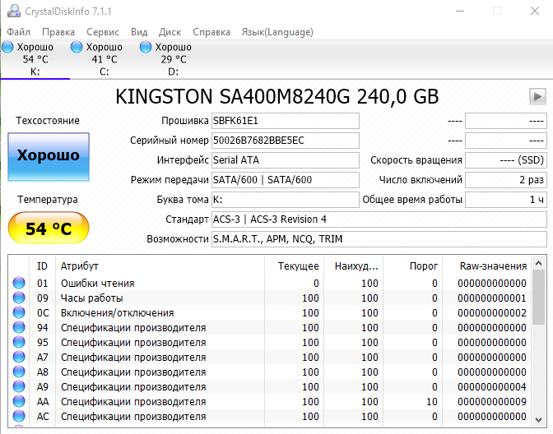Click the CrystalDiskInfo title bar icon
This screenshot has height=434, width=553.
14,11
